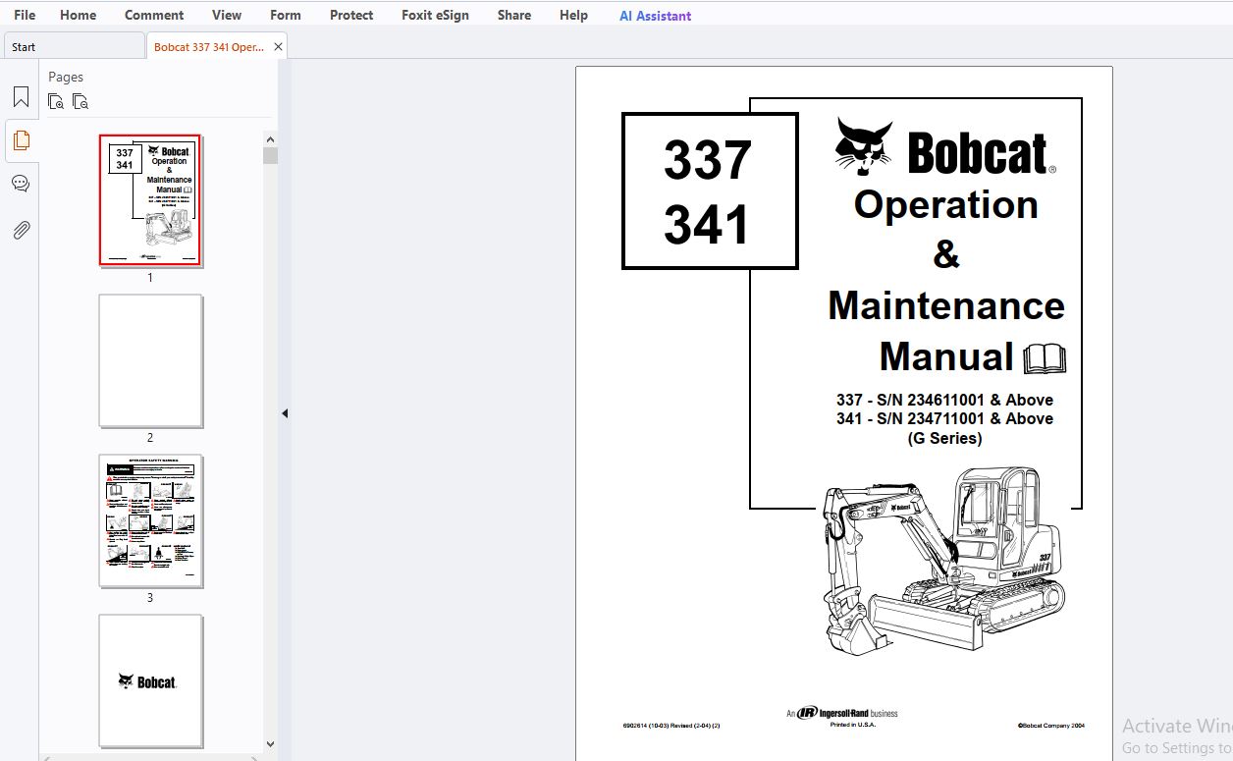Viewport: 1233px width, 761px height.
Task: Click the Printed in U.S.A. text
Action: point(853,725)
